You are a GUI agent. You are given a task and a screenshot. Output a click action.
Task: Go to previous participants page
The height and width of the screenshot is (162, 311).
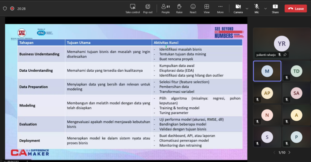pyautogui.click(x=274, y=152)
